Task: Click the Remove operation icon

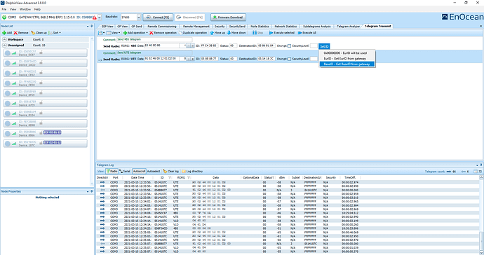Action: [x=152, y=33]
